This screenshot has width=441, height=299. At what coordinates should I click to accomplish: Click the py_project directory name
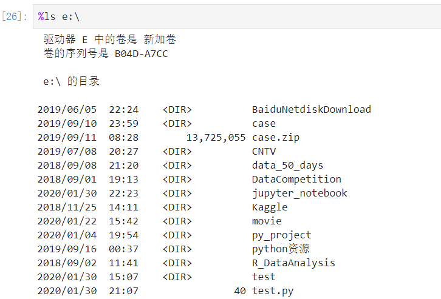tap(281, 235)
